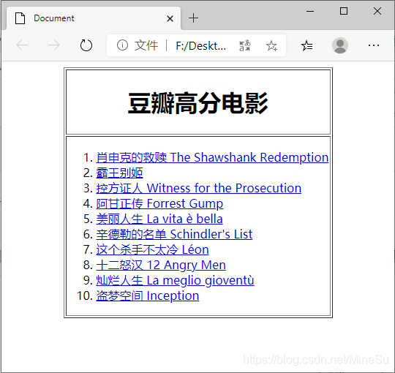Open the 这个杀手不太冷 Léon link
The image size is (395, 373).
tap(152, 249)
